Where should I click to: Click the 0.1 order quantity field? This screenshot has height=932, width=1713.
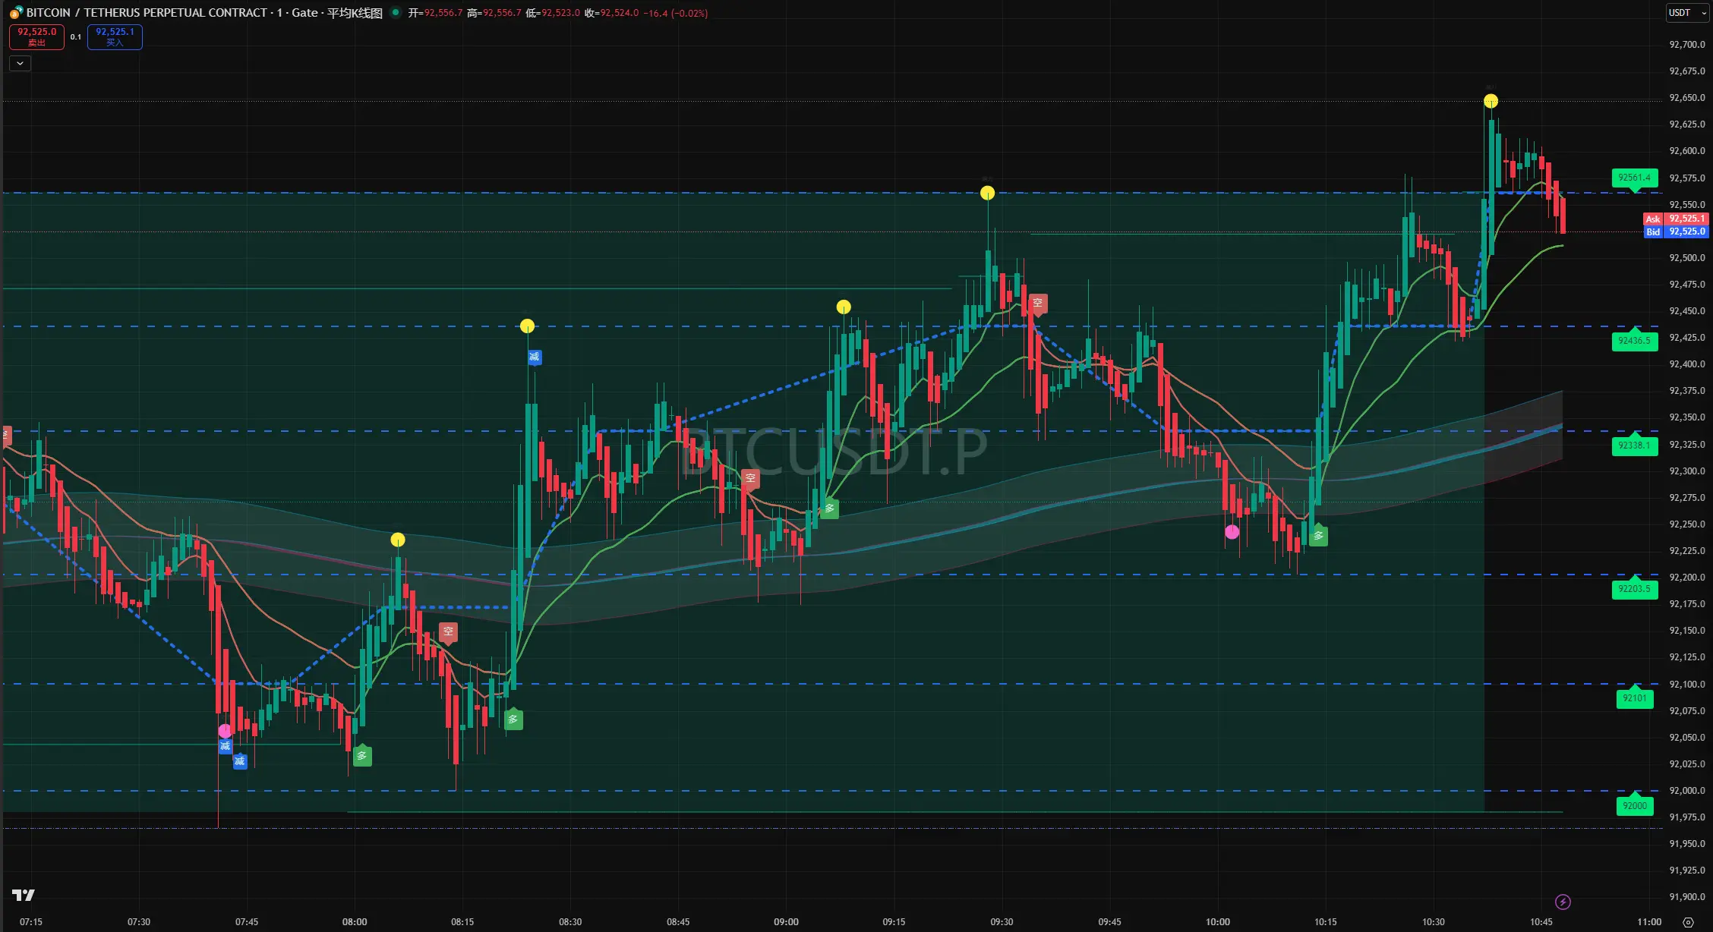coord(76,36)
